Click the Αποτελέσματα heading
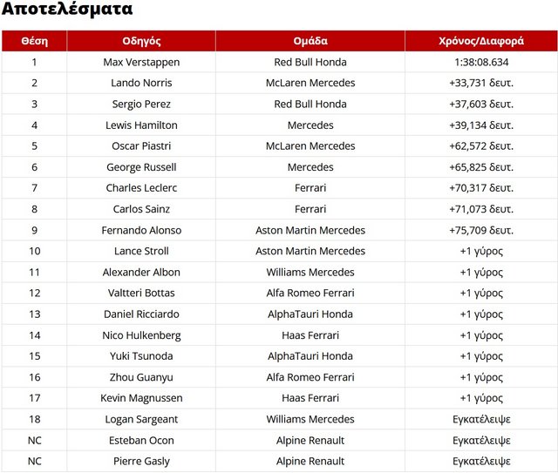The height and width of the screenshot is (473, 558). 67,10
